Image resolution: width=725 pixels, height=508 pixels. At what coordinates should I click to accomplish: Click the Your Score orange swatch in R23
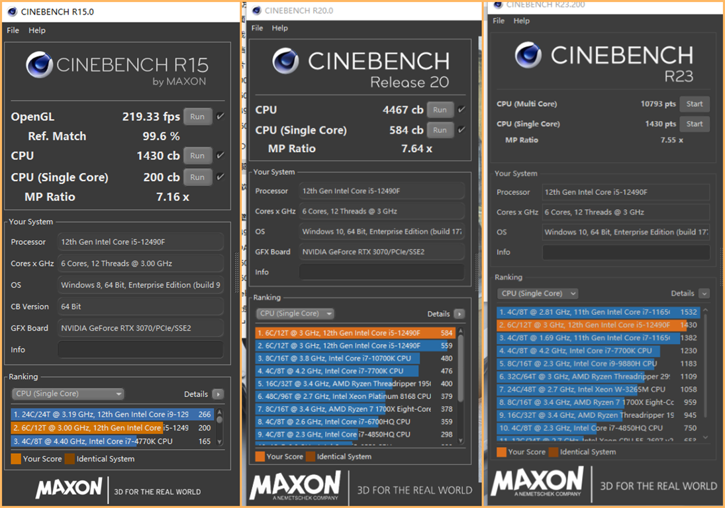point(501,452)
